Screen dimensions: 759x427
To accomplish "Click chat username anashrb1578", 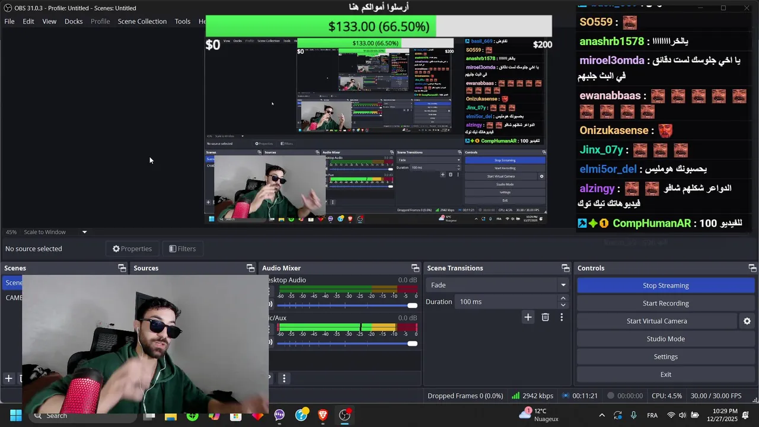I will (611, 42).
